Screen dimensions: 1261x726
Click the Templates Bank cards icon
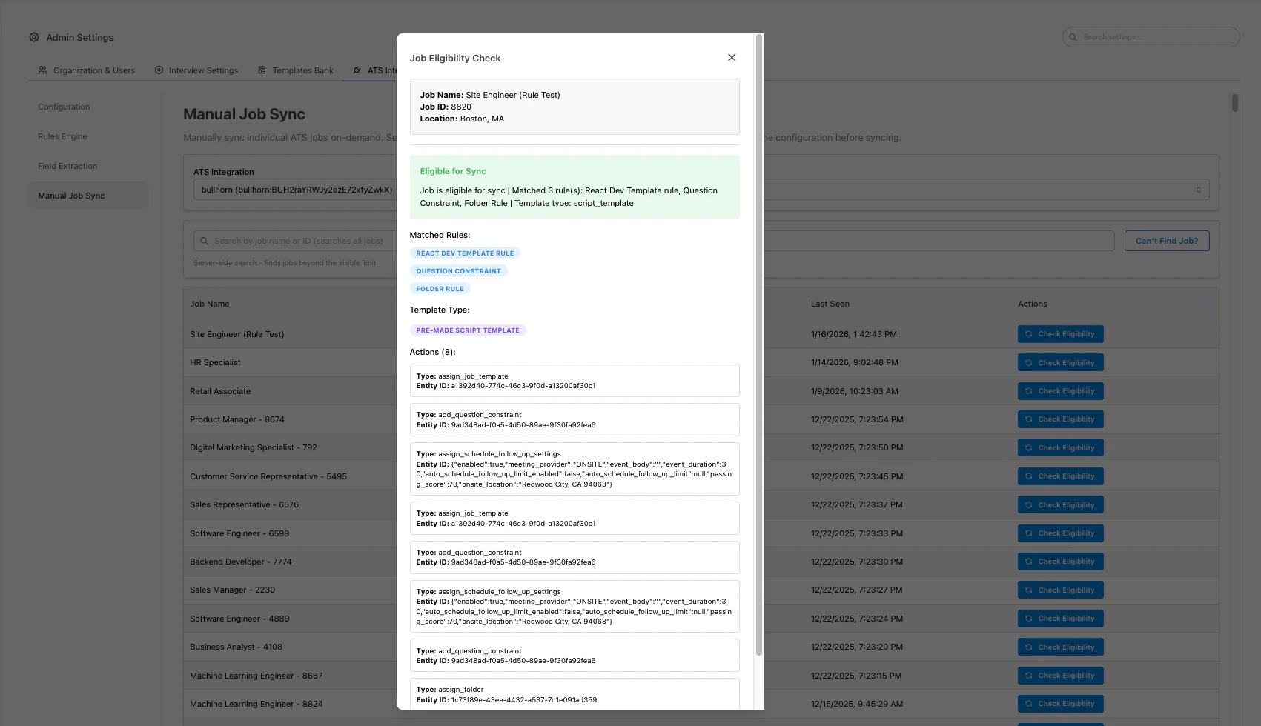click(x=262, y=70)
